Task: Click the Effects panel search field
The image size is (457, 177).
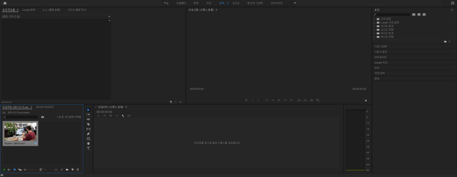Action: 392,15
